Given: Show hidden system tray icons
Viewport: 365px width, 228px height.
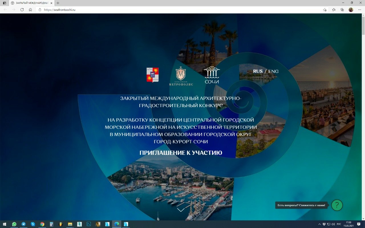Looking at the screenshot, I should (x=319, y=224).
